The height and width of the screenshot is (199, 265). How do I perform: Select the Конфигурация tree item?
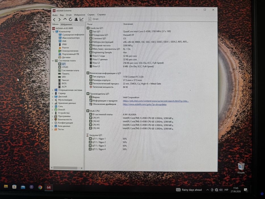64,123
